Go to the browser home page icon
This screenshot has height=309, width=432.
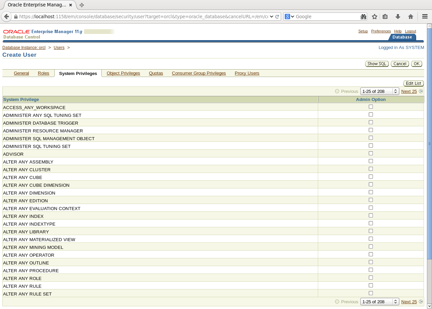[411, 17]
